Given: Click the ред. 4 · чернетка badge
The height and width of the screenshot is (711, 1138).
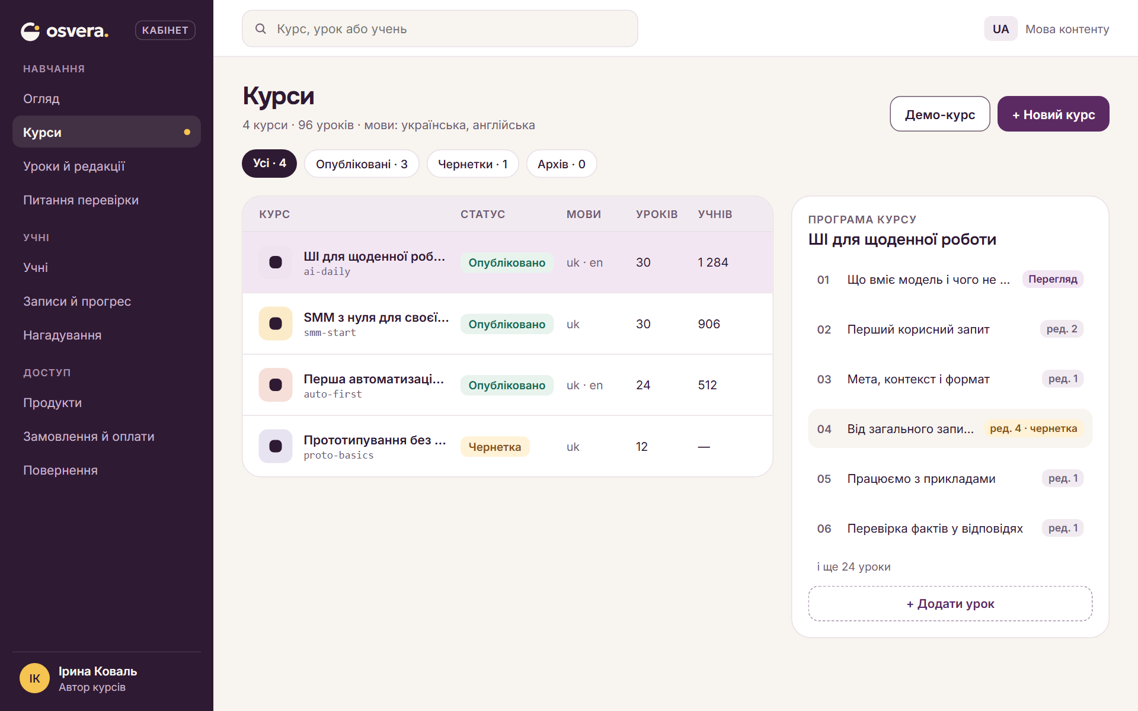Looking at the screenshot, I should pos(1033,428).
